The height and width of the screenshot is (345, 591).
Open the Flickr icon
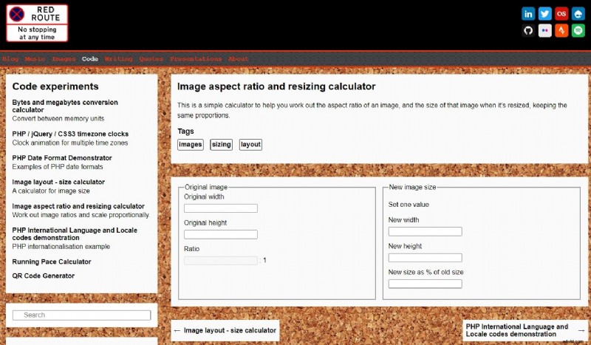tap(544, 30)
